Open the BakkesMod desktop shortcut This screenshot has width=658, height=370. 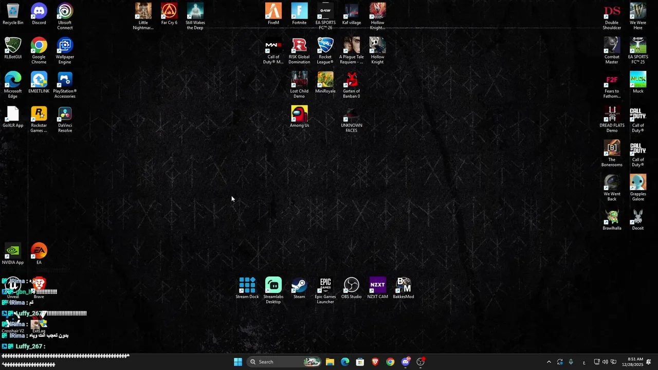pos(404,288)
